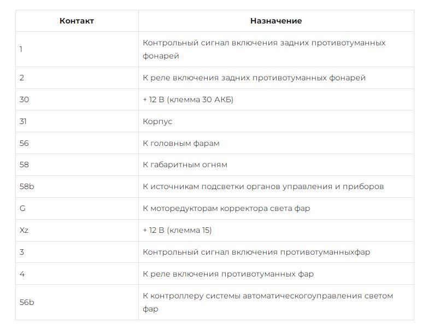Click the "+ 12 В (клемма 15)" cell
Screen dimensions: 428x329
coord(177,230)
